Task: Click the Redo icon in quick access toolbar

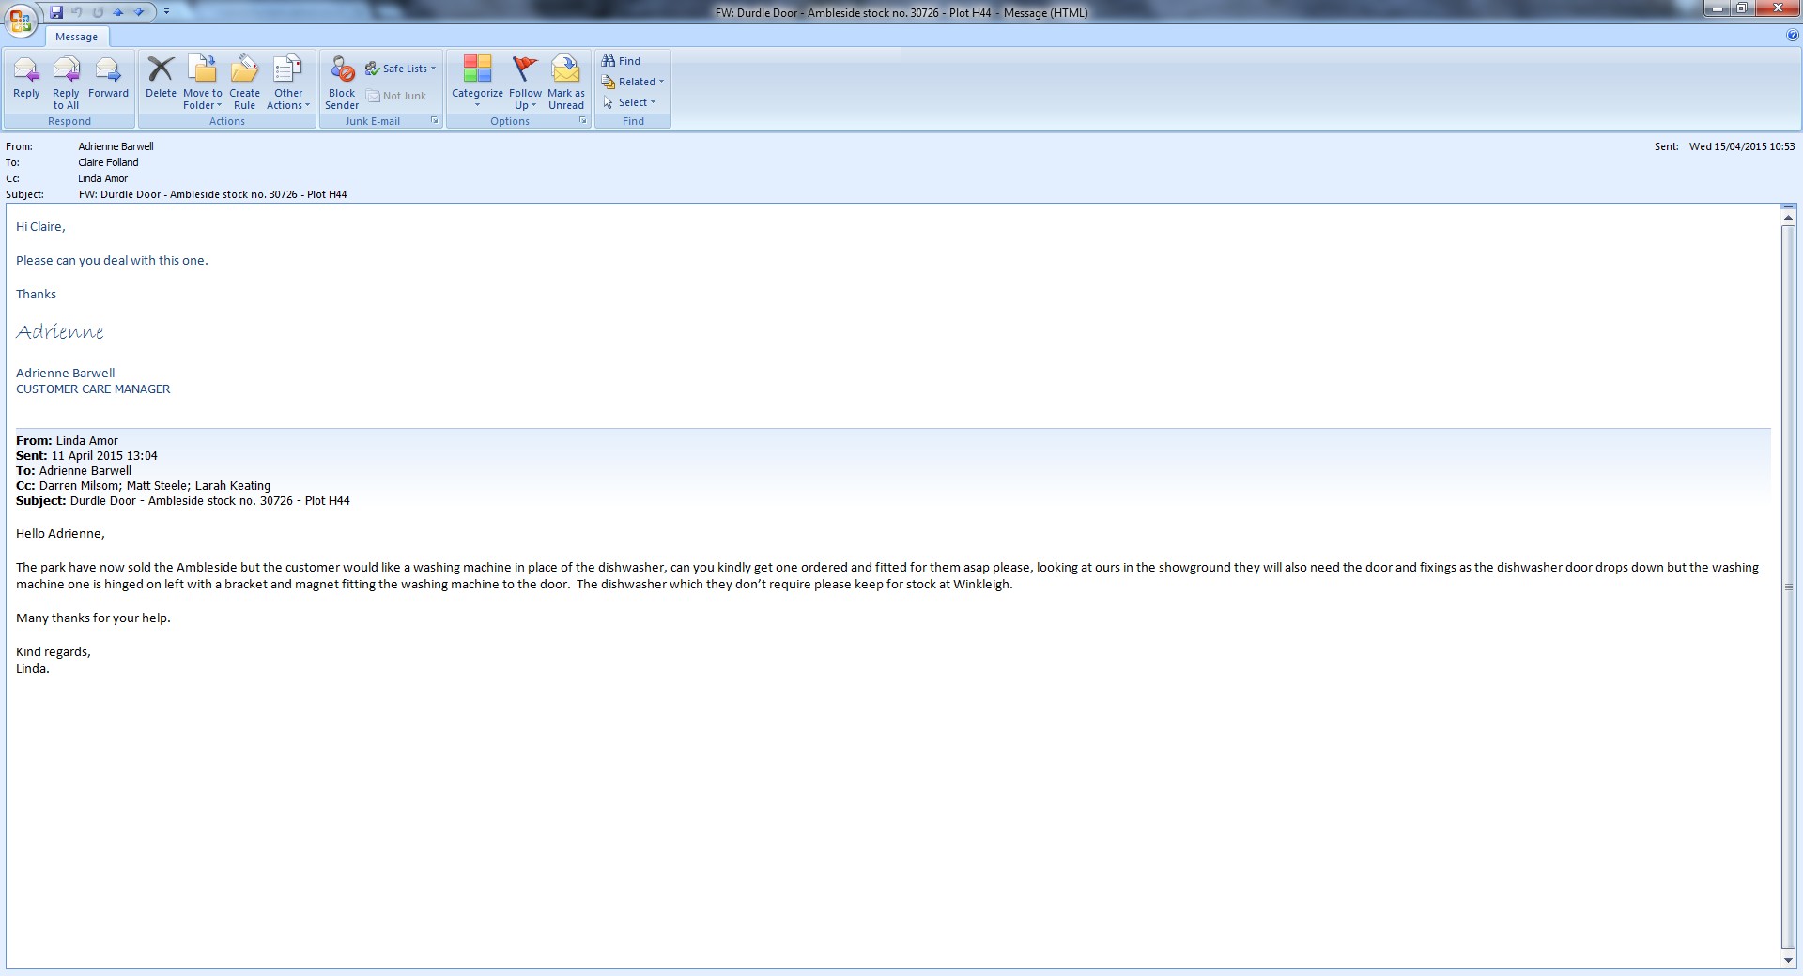Action: click(98, 12)
